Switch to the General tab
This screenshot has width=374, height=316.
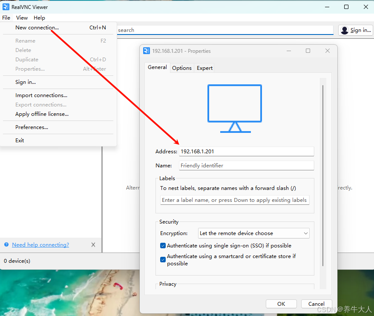[x=157, y=67]
